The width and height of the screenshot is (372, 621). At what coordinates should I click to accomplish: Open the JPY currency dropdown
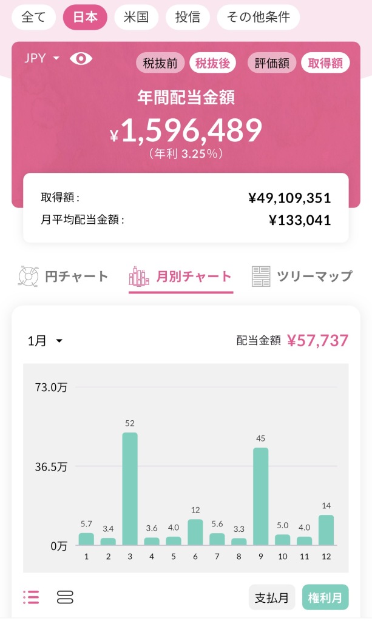click(x=42, y=58)
